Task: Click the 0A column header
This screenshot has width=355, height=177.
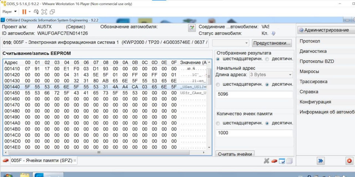Action: click(x=125, y=63)
